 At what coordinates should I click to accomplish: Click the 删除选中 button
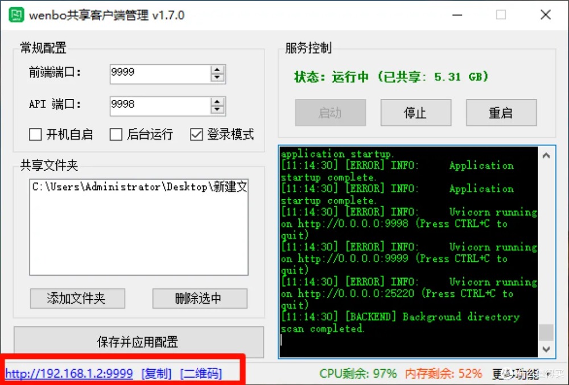coord(199,299)
